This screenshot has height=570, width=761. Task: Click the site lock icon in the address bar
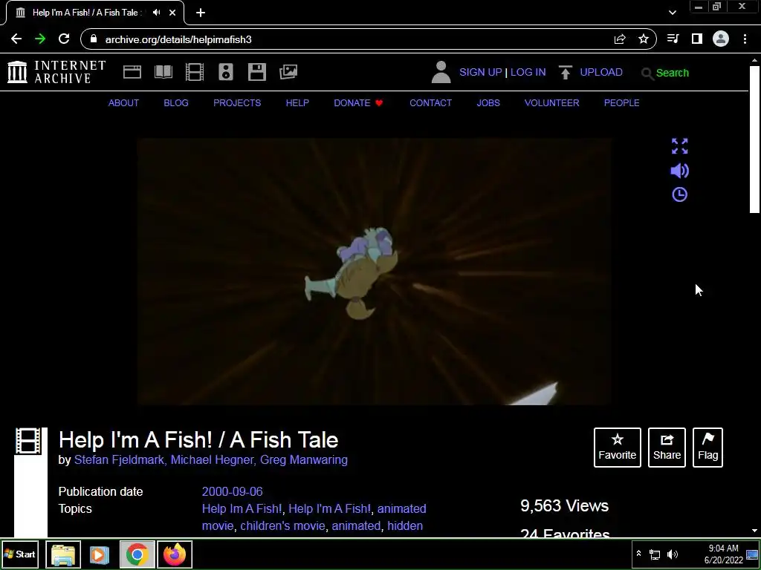[94, 39]
